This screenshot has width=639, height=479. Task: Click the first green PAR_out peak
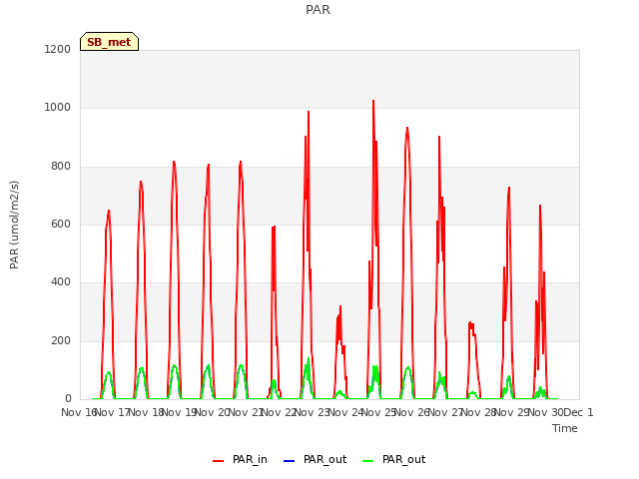(x=109, y=372)
